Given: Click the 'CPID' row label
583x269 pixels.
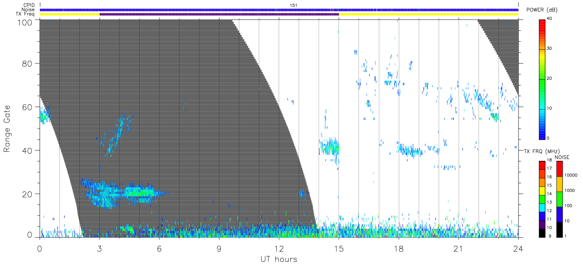Looking at the screenshot, I should pos(29,5).
